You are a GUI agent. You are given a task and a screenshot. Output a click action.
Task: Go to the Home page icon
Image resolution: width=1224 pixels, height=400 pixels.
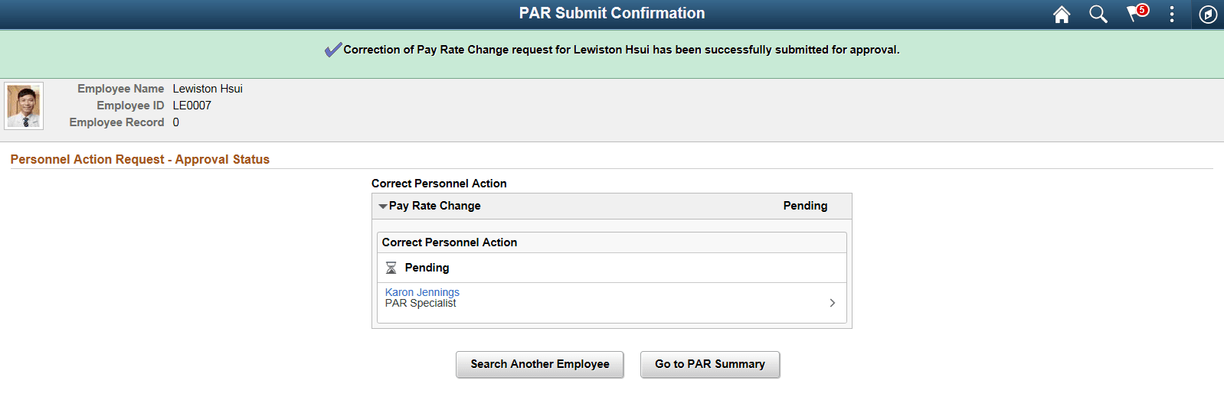[x=1061, y=15]
